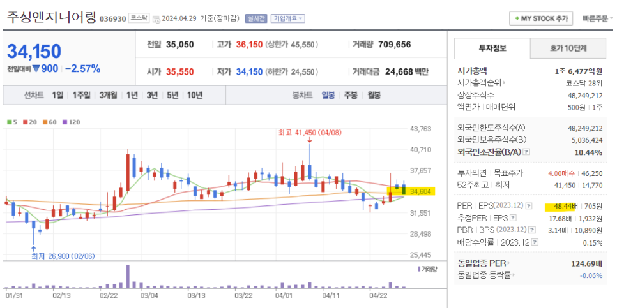This screenshot has height=308, width=617.
Task: Select the 일봉 daily candle chart
Action: point(328,95)
